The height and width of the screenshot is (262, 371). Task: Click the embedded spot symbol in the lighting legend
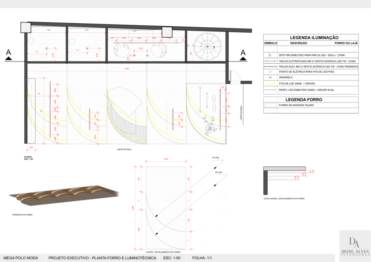[x=270, y=55]
